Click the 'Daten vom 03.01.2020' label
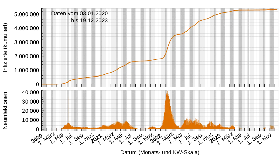 click(x=79, y=13)
